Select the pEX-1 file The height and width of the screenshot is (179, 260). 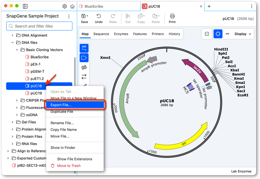click(x=39, y=64)
